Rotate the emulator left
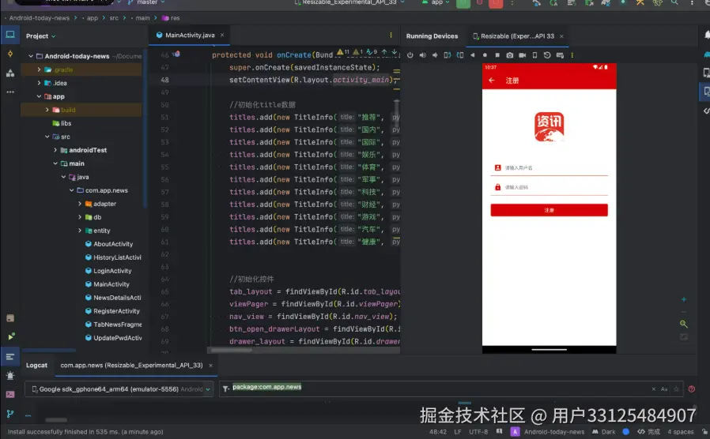Image resolution: width=710 pixels, height=439 pixels. point(448,55)
